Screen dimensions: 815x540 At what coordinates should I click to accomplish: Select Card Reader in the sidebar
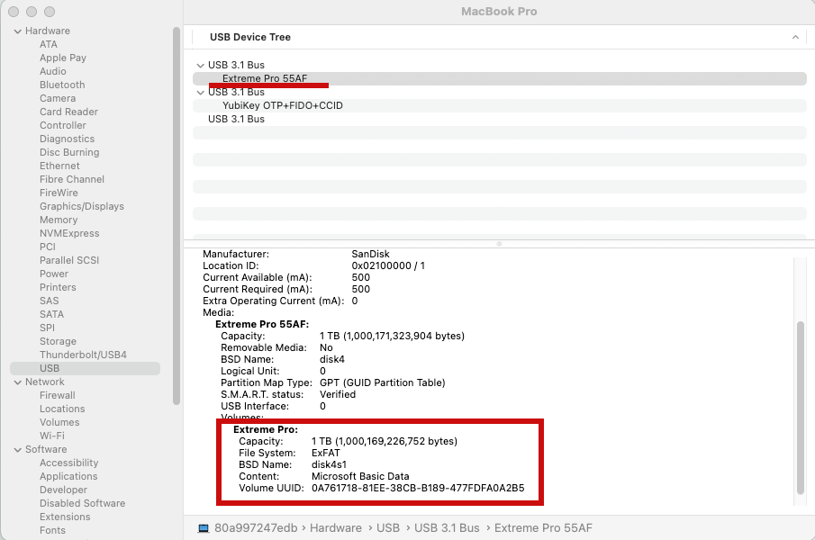tap(68, 112)
